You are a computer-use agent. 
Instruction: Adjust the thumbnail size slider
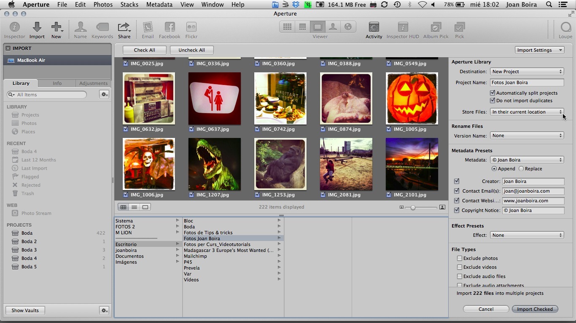point(413,207)
